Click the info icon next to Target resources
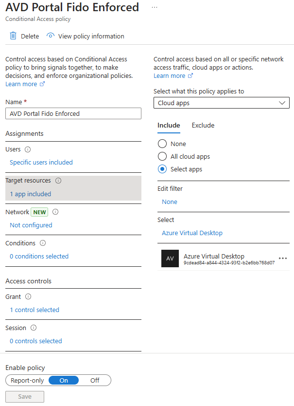Image resolution: width=294 pixels, height=406 pixels. pos(58,181)
